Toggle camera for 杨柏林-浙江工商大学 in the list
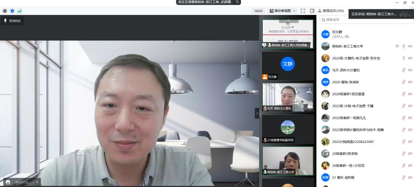The width and height of the screenshot is (414, 187). pyautogui.click(x=410, y=46)
